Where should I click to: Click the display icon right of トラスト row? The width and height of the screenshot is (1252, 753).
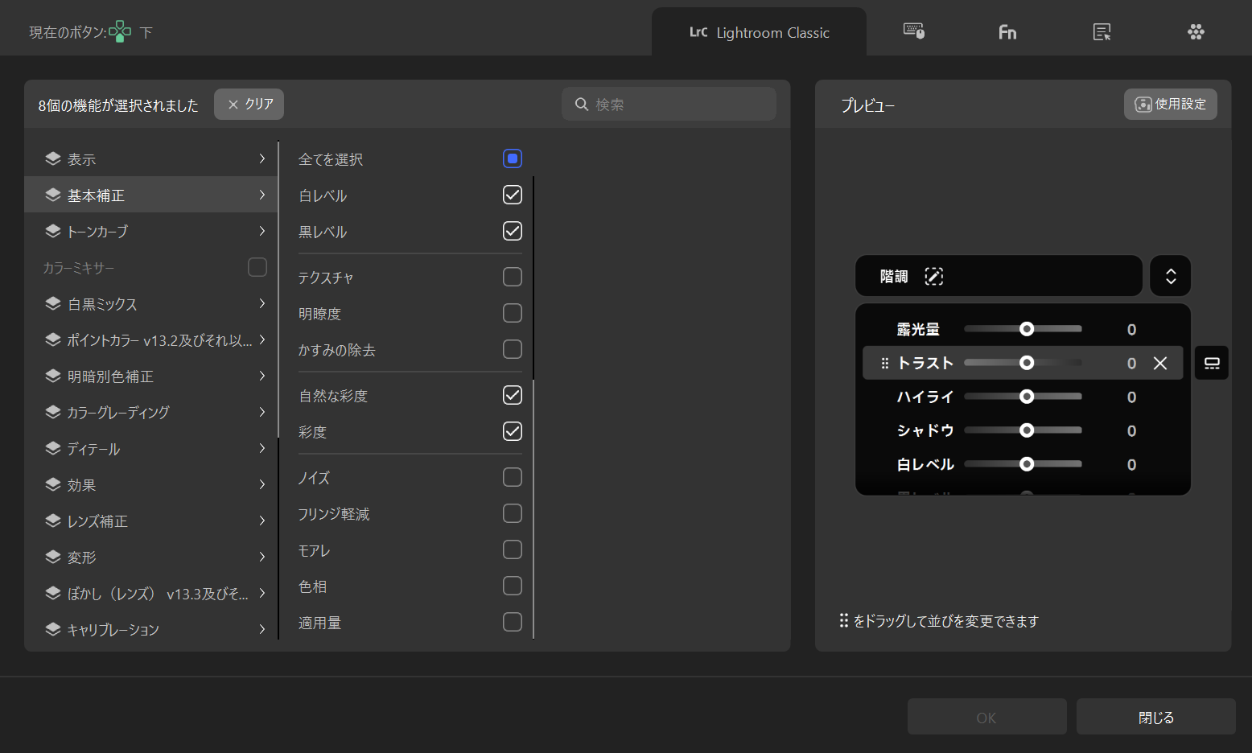tap(1211, 364)
